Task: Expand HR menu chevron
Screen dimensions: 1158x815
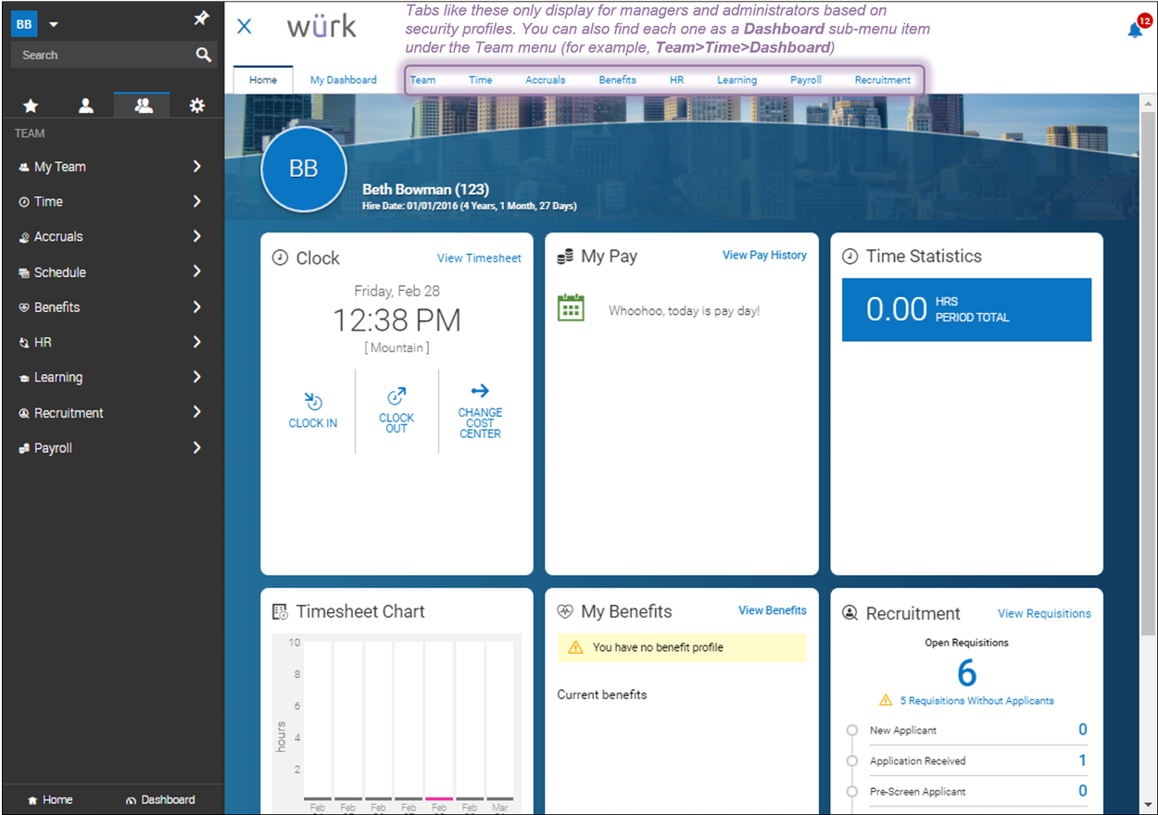Action: pyautogui.click(x=197, y=342)
